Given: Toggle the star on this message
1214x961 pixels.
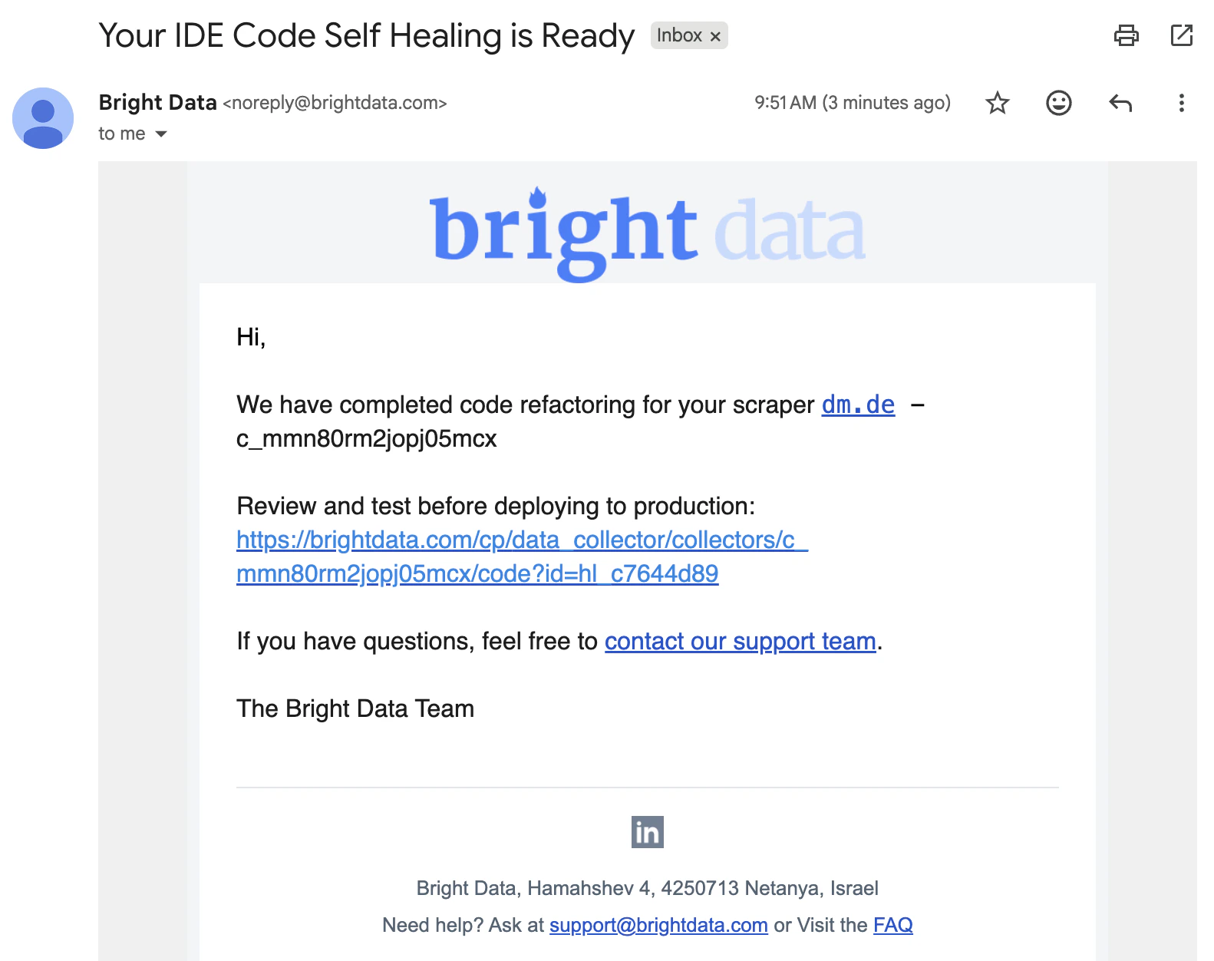Looking at the screenshot, I should pyautogui.click(x=998, y=103).
